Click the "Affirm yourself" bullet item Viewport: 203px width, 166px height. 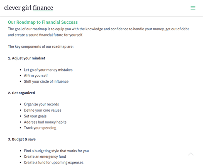click(36, 76)
